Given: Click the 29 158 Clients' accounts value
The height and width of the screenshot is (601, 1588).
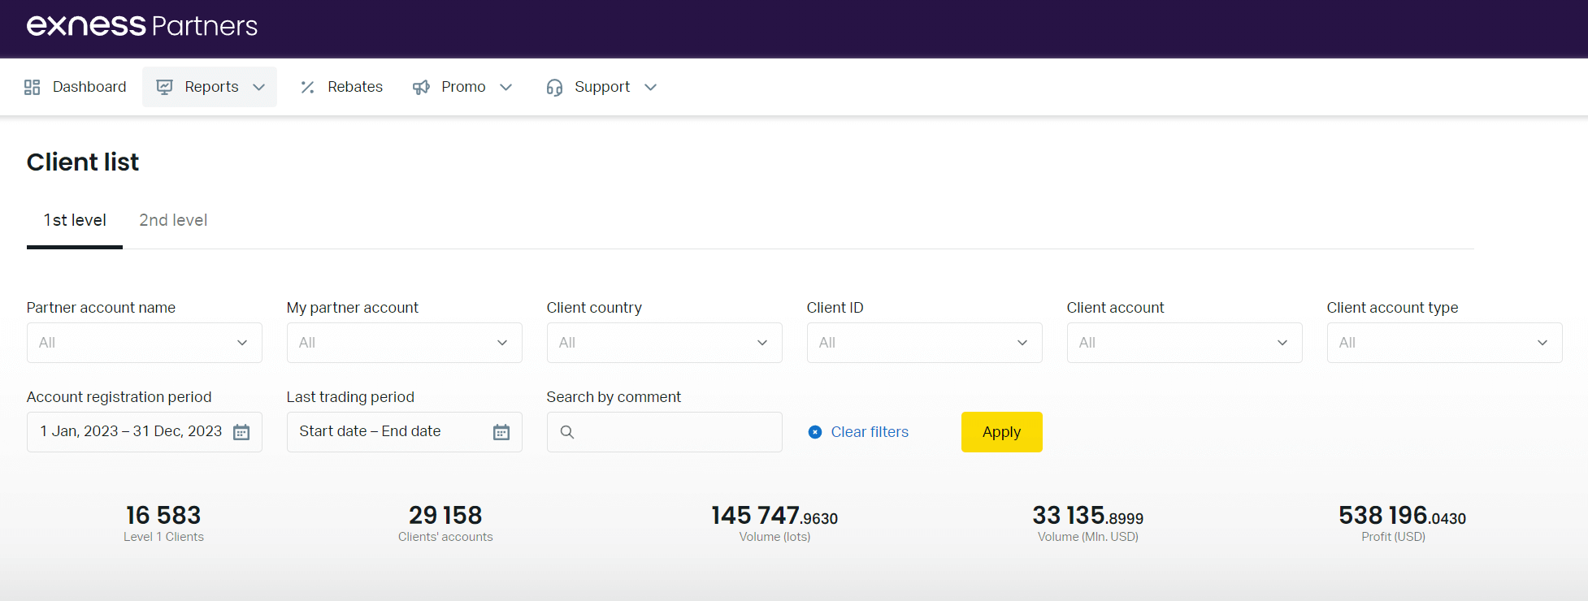Looking at the screenshot, I should coord(445,515).
